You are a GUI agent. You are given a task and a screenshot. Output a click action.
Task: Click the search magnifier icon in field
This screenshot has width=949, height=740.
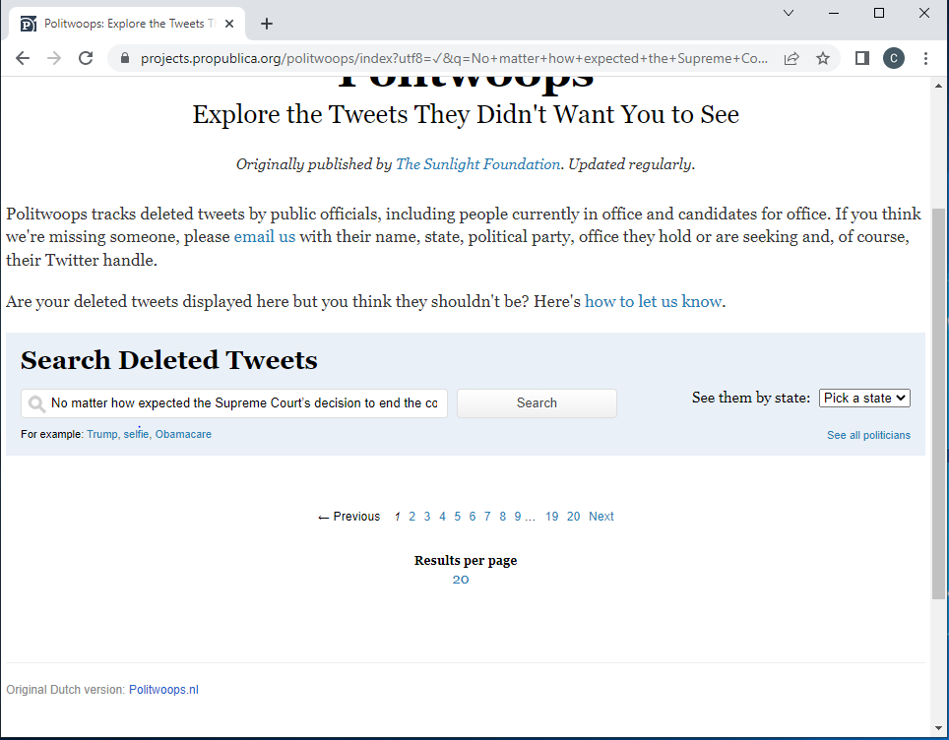pos(36,403)
